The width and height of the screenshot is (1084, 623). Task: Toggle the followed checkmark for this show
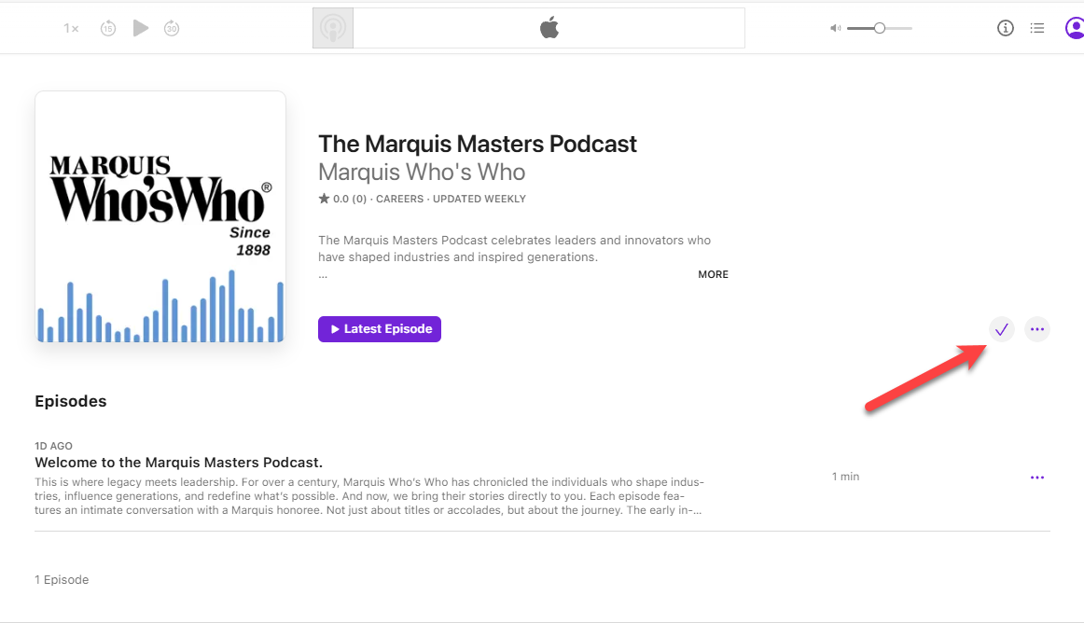click(1002, 329)
